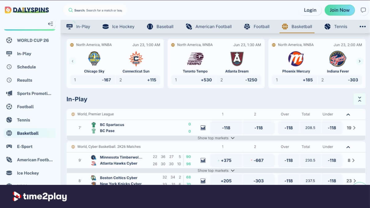The height and width of the screenshot is (208, 370).
Task: Collapse all In-Play sections with double chevron
Action: pos(360,99)
